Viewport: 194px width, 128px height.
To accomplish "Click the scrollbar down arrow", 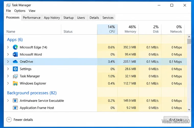I will click(x=189, y=109).
